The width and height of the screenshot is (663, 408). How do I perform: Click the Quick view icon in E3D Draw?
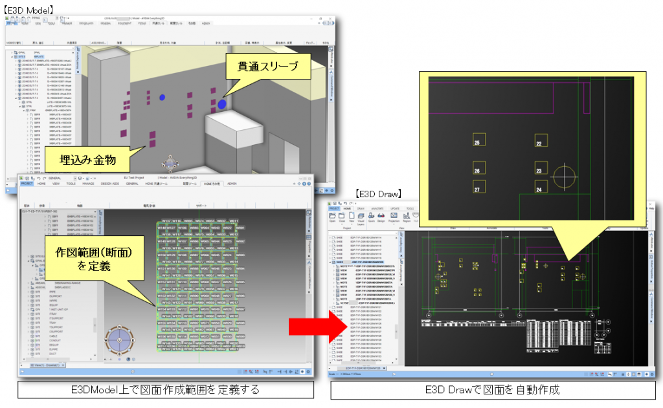(371, 215)
